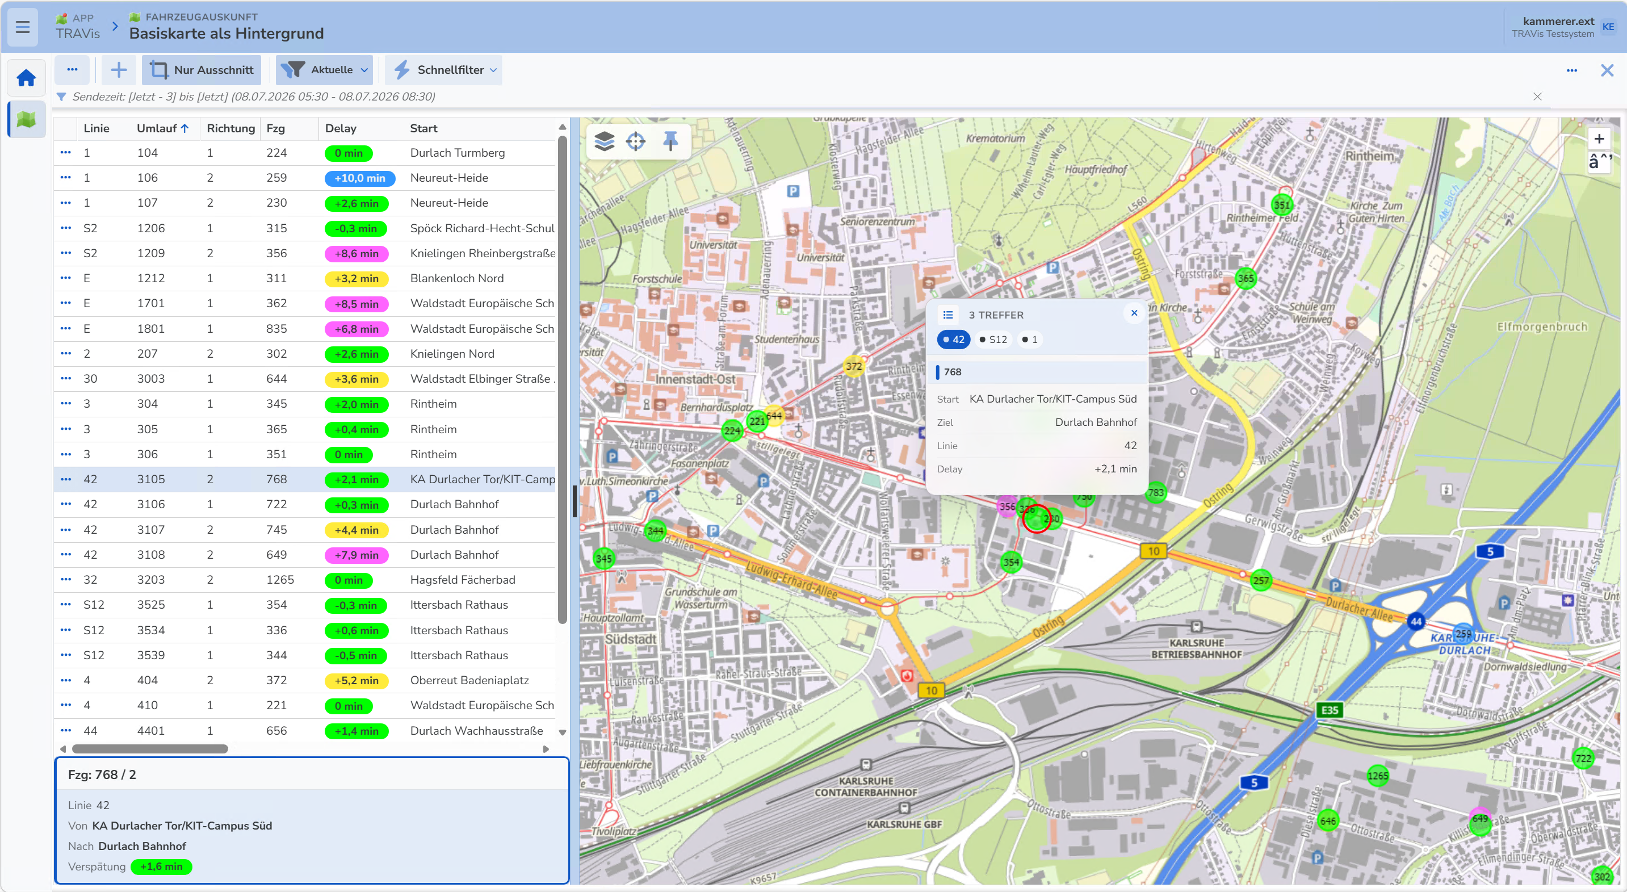Image resolution: width=1627 pixels, height=892 pixels.
Task: Show hits list icon in 3 Treffer popup
Action: 947,315
